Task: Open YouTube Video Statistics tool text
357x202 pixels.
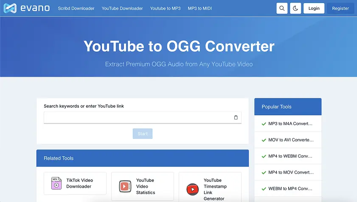Action: click(x=146, y=186)
